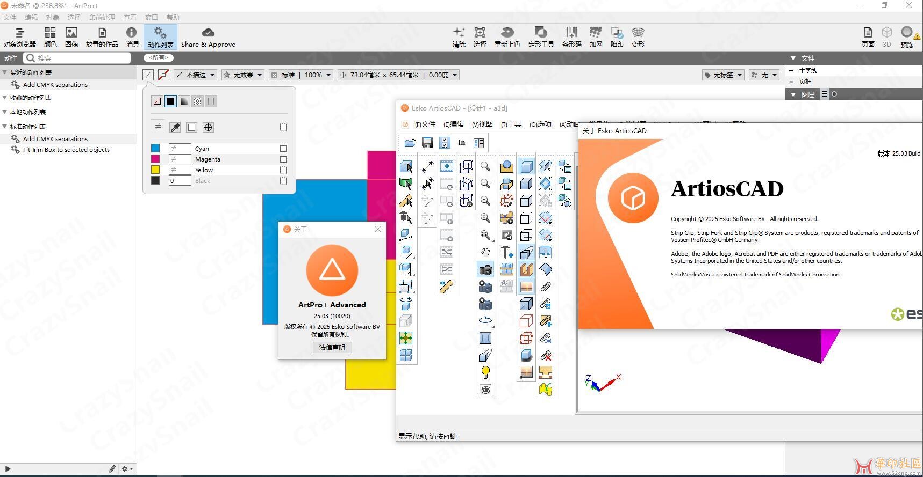Viewport: 923px width, 477px height.
Task: Select the gradient fill option
Action: coord(184,101)
